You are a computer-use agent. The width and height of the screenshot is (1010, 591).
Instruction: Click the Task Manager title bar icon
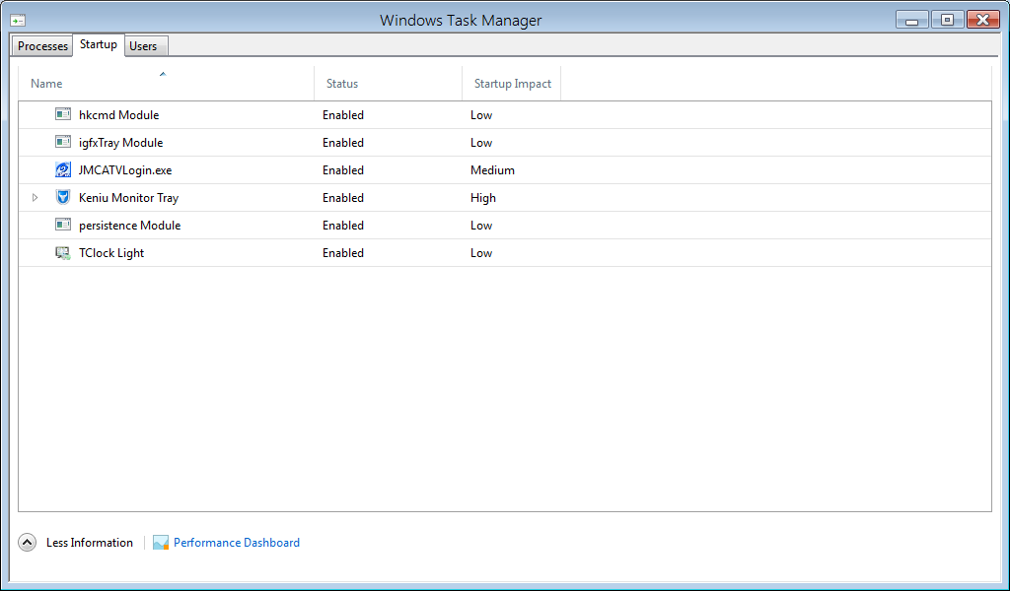(x=18, y=21)
